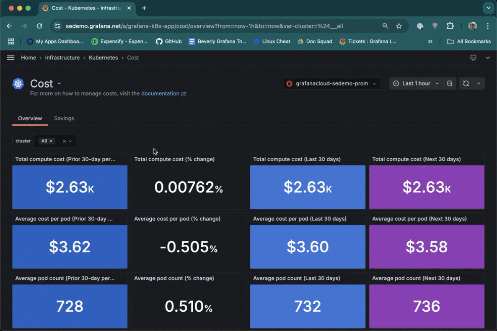Select the Overview tab
The height and width of the screenshot is (331, 497).
[x=30, y=119]
